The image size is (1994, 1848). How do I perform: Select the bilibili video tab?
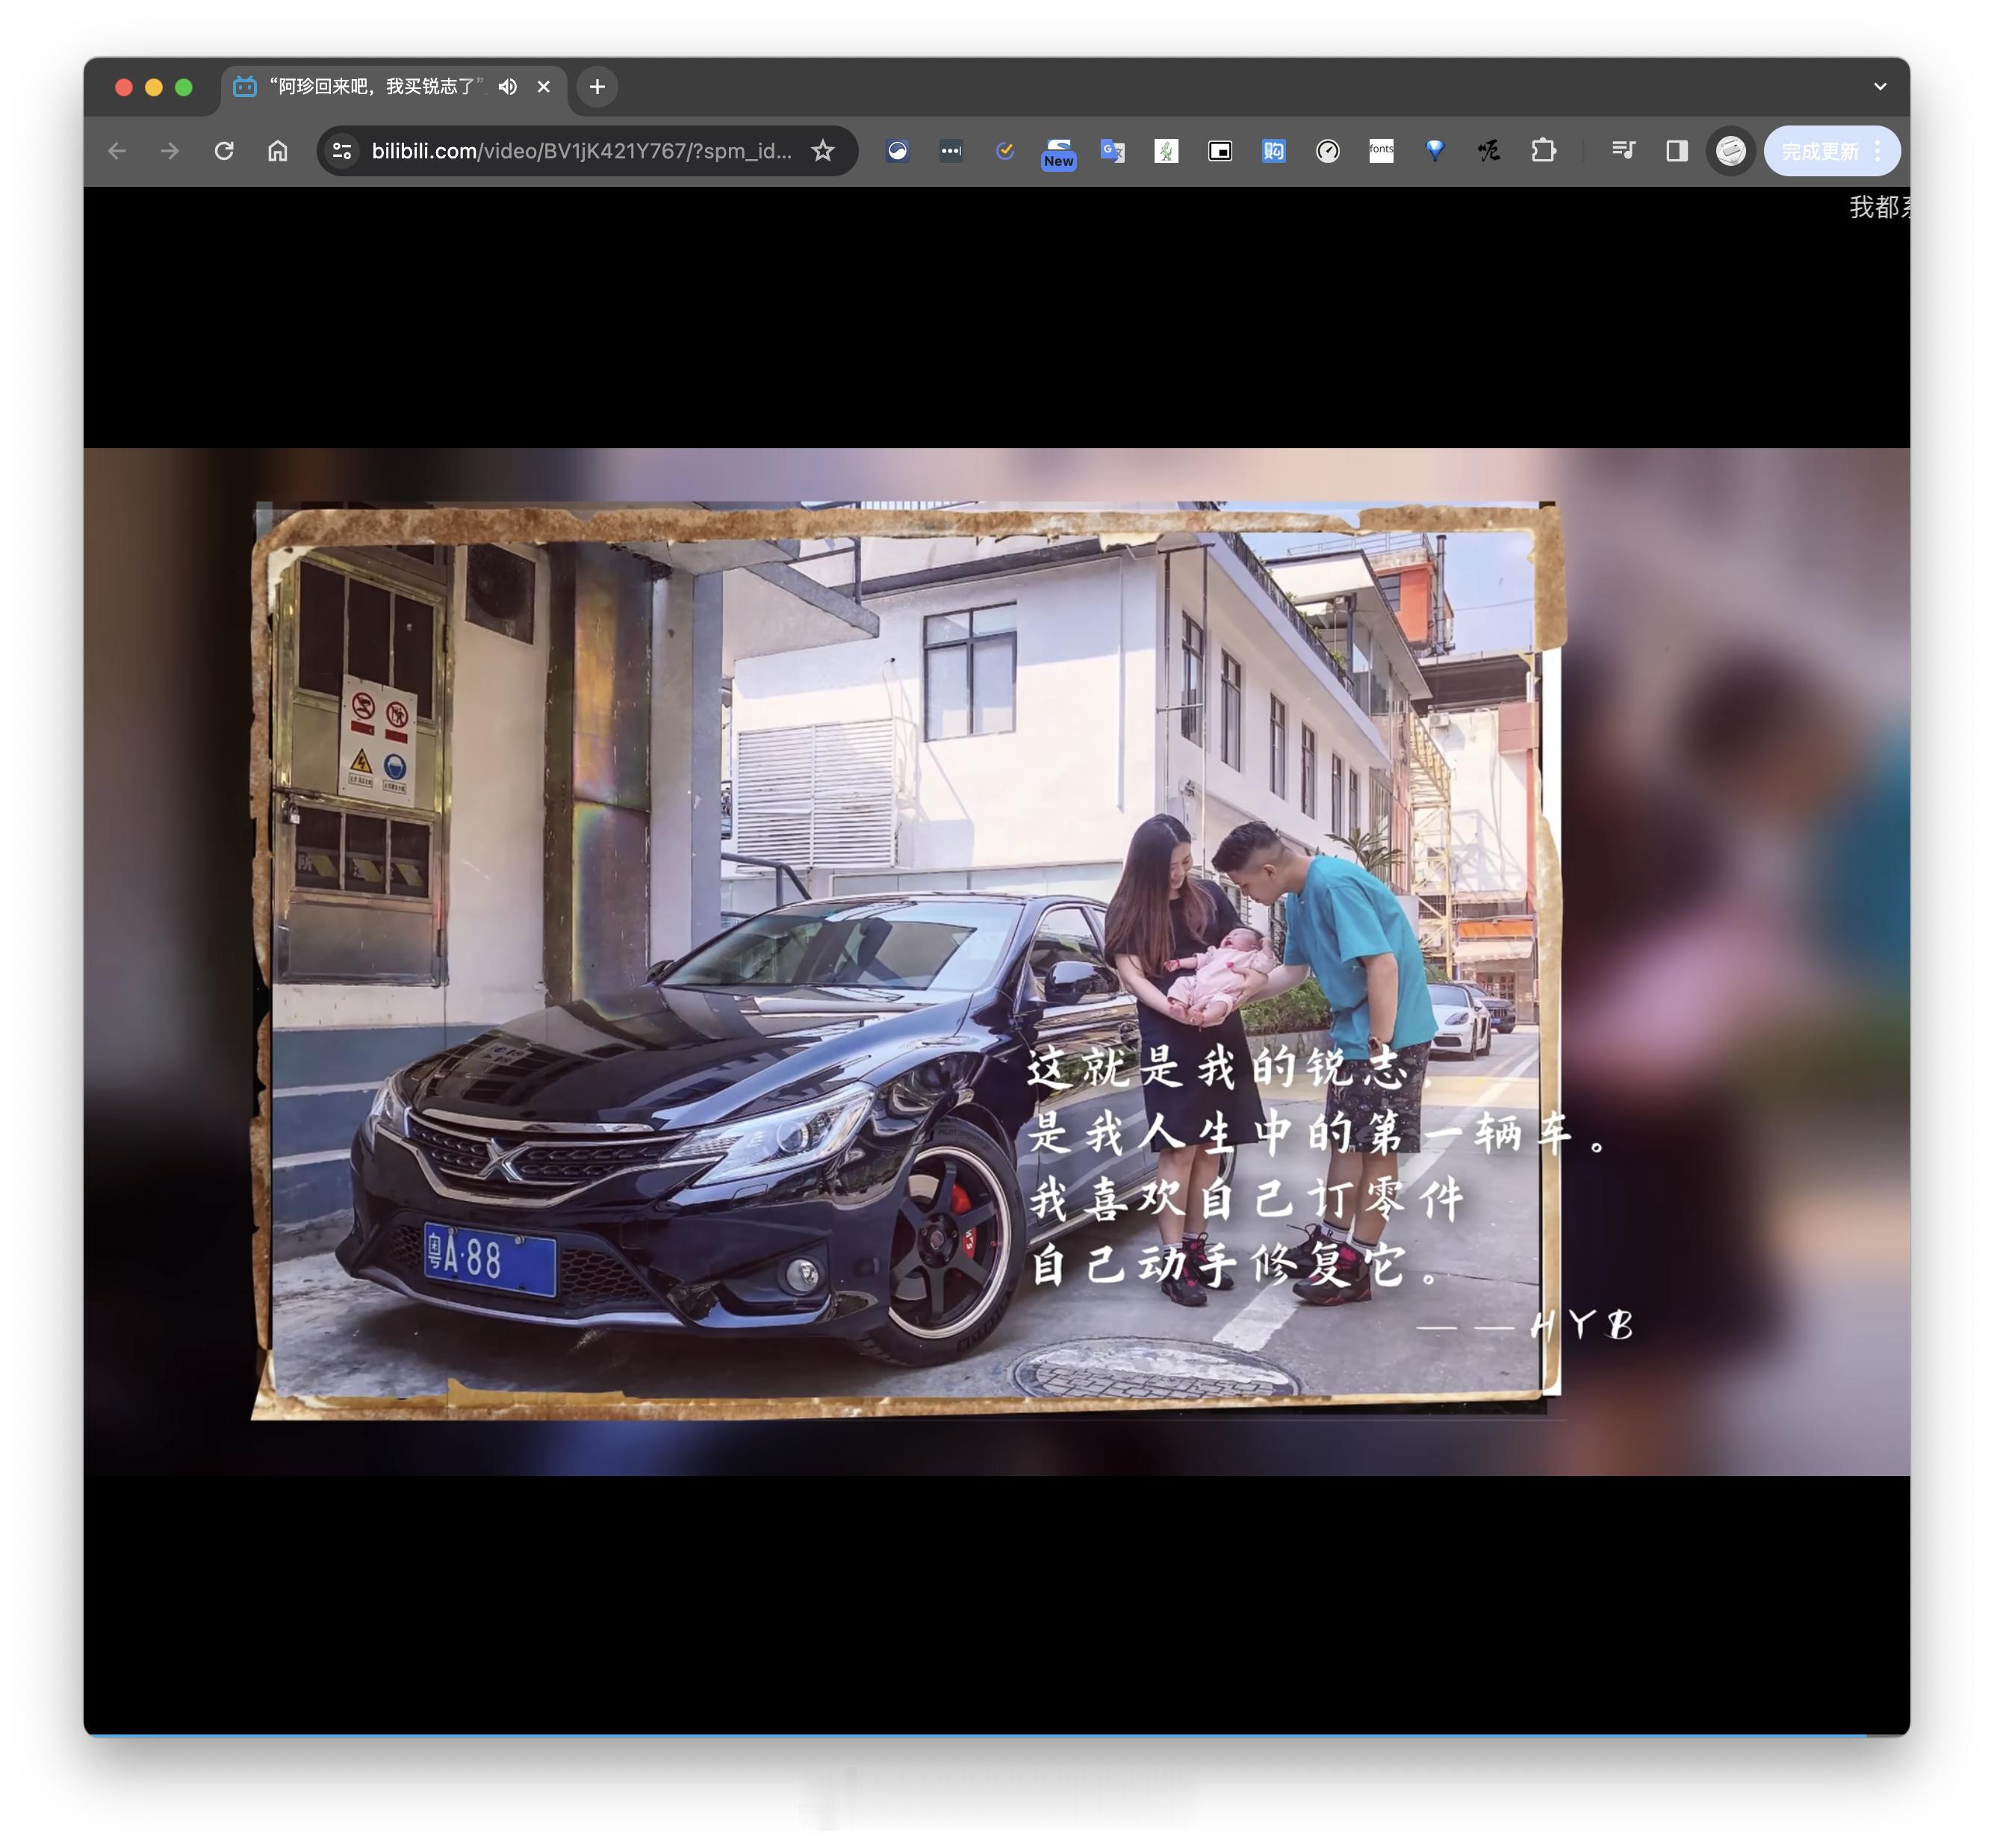pyautogui.click(x=380, y=87)
